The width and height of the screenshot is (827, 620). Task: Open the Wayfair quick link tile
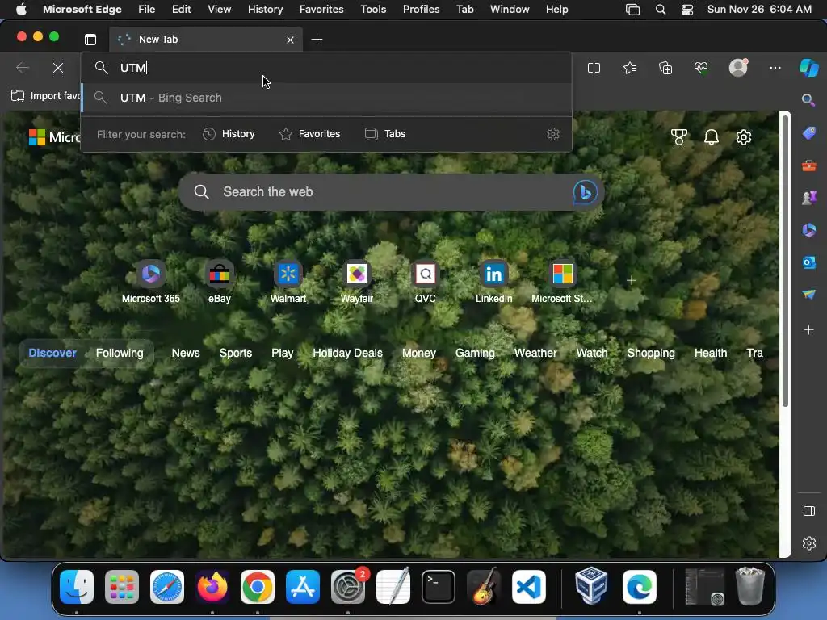click(356, 282)
